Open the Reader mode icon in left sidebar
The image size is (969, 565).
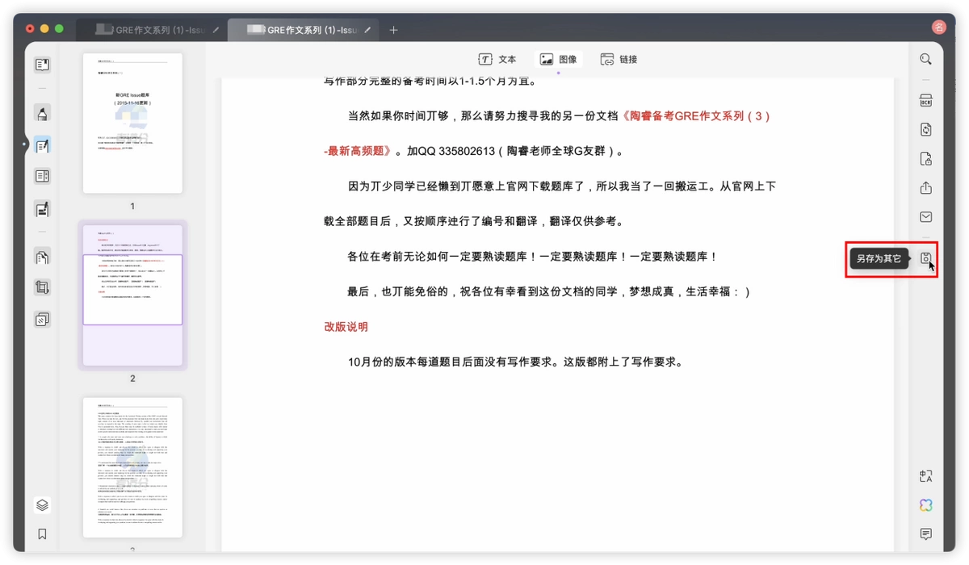tap(42, 65)
